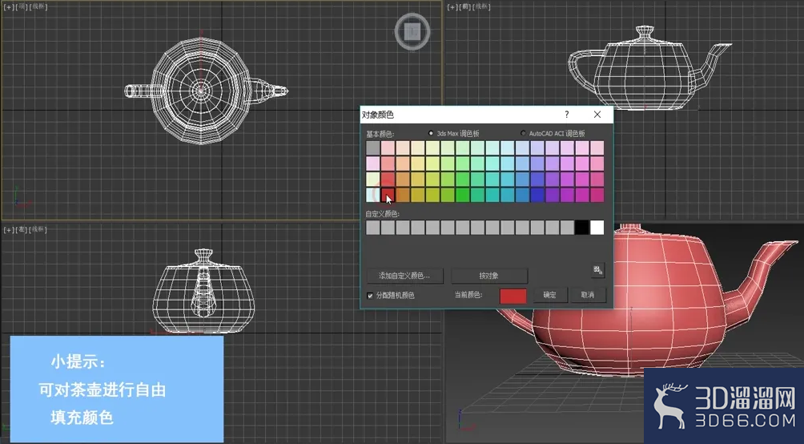Viewport: 804px width, 444px height.
Task: Open the [线框] shading menu in the Front viewport
Action: (x=481, y=7)
